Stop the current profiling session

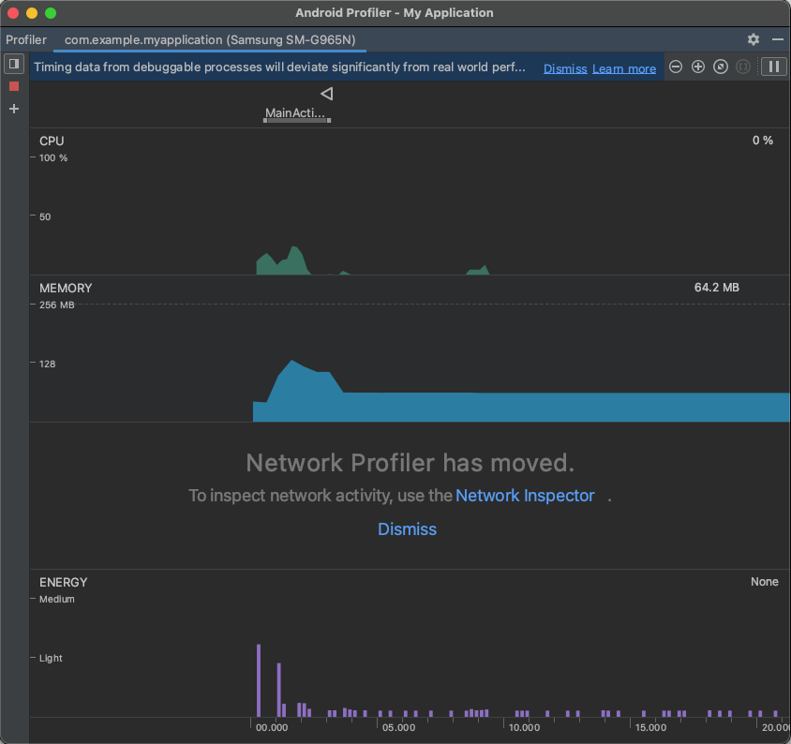[14, 86]
